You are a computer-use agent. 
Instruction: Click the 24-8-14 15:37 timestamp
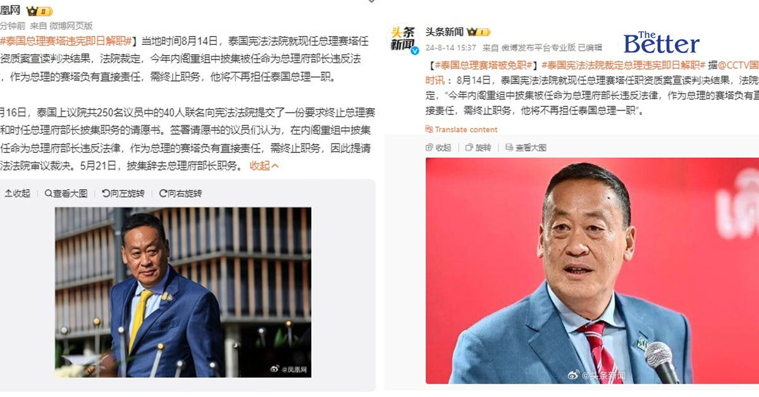(x=451, y=47)
